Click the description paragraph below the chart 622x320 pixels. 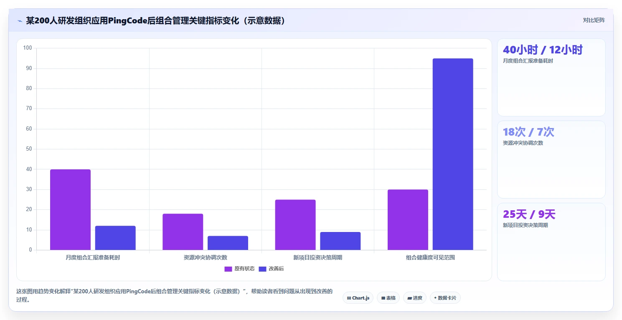click(174, 295)
